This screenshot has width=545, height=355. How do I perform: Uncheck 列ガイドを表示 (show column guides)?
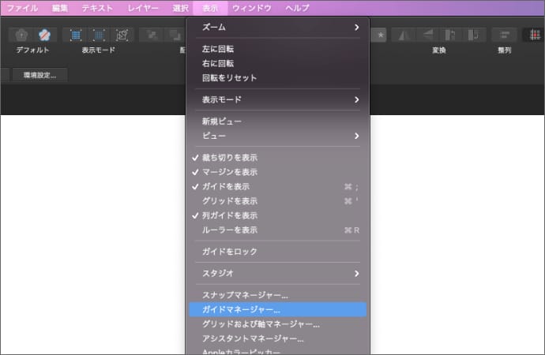click(x=229, y=215)
